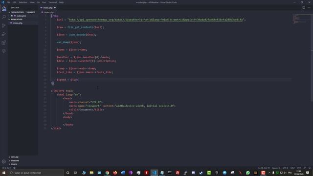Click the active VS Code taskbar icon

[155, 173]
